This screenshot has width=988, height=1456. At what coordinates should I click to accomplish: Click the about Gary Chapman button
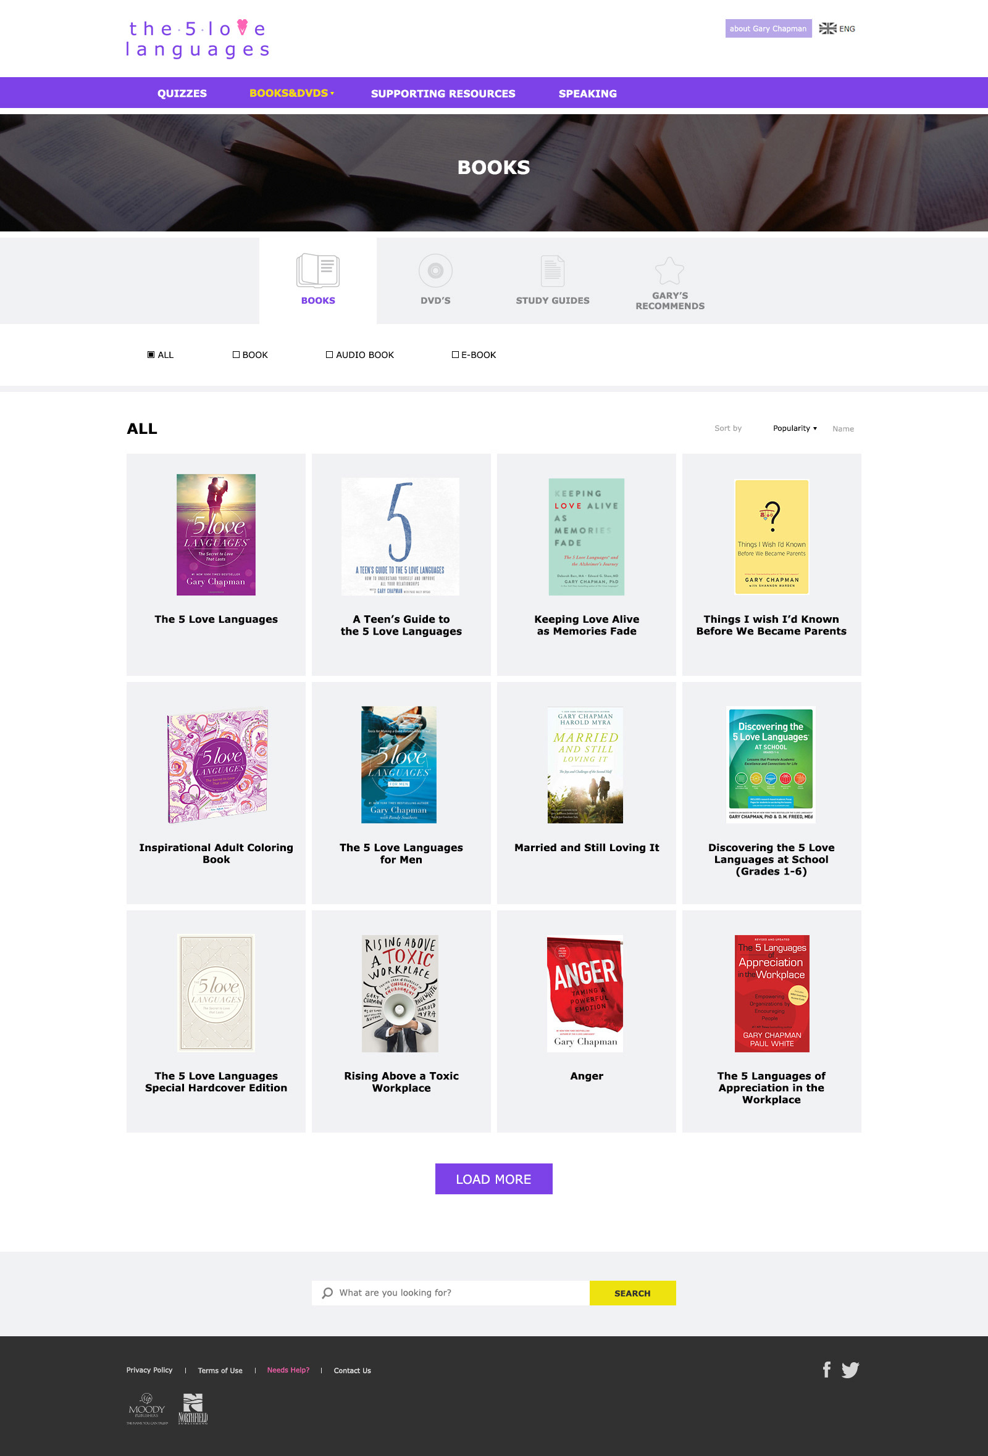(768, 28)
